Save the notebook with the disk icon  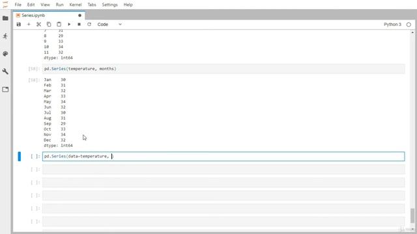click(x=19, y=25)
